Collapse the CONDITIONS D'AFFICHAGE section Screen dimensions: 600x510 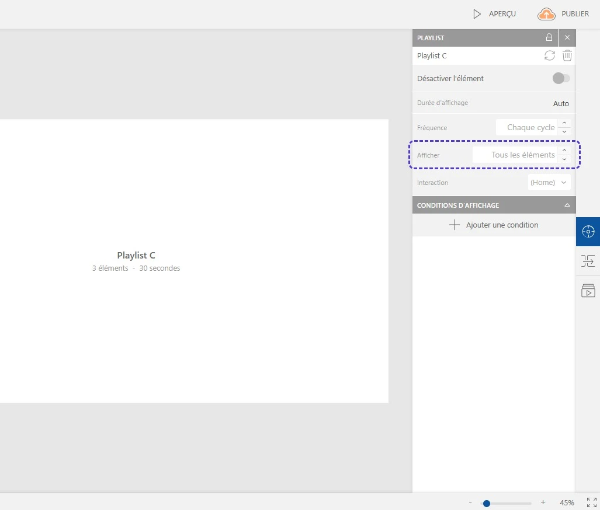click(x=567, y=205)
